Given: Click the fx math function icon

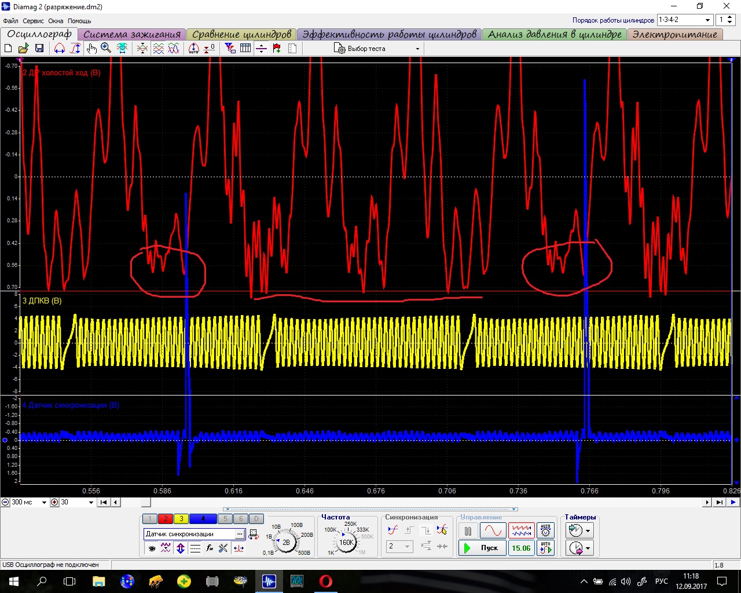Looking at the screenshot, I should coord(210,548).
